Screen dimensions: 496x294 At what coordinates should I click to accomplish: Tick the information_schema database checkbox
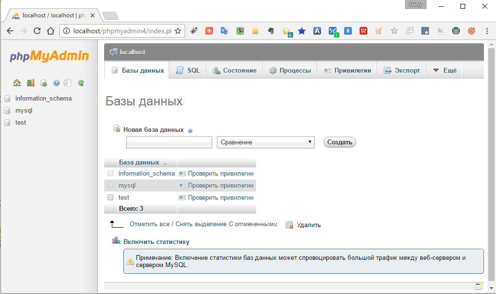[110, 173]
